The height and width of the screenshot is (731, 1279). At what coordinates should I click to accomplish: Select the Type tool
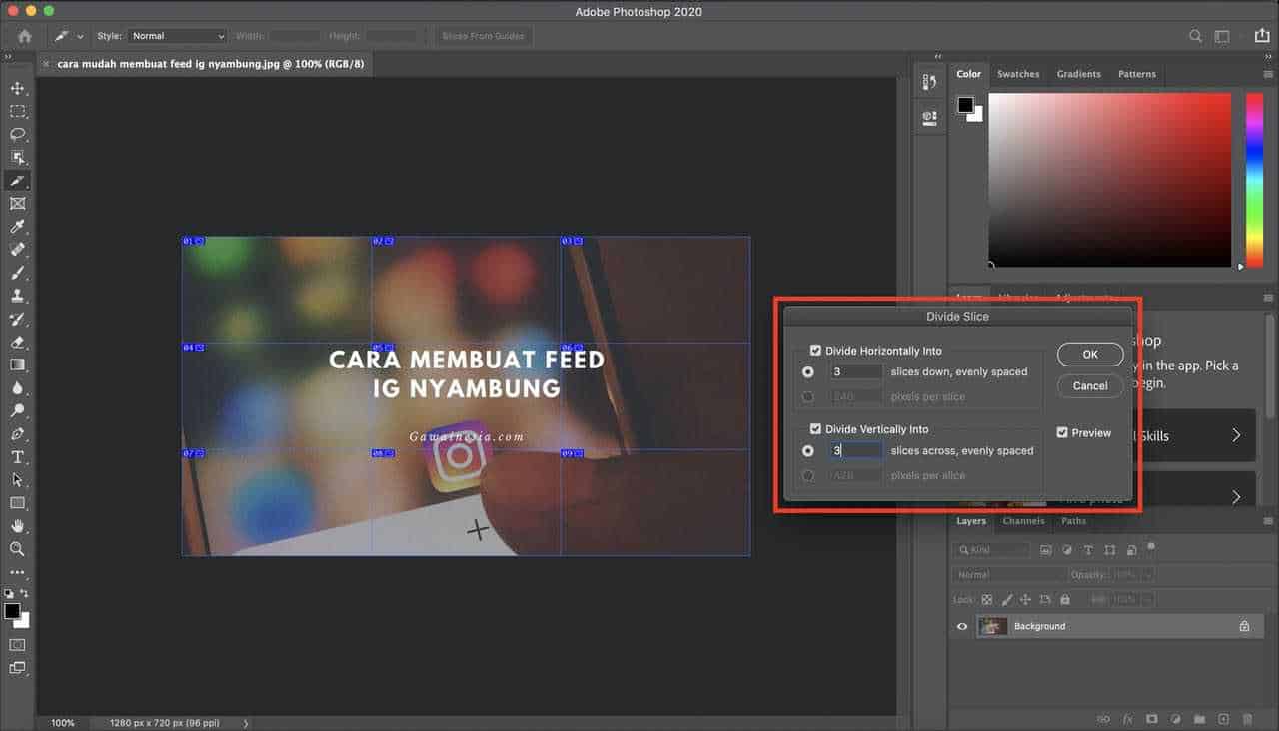[17, 457]
